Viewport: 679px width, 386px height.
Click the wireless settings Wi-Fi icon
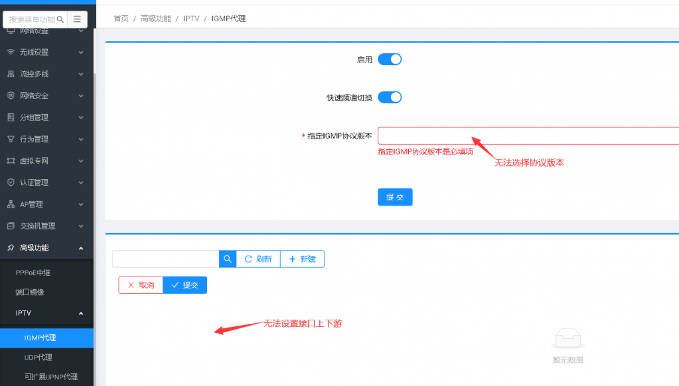tap(11, 52)
